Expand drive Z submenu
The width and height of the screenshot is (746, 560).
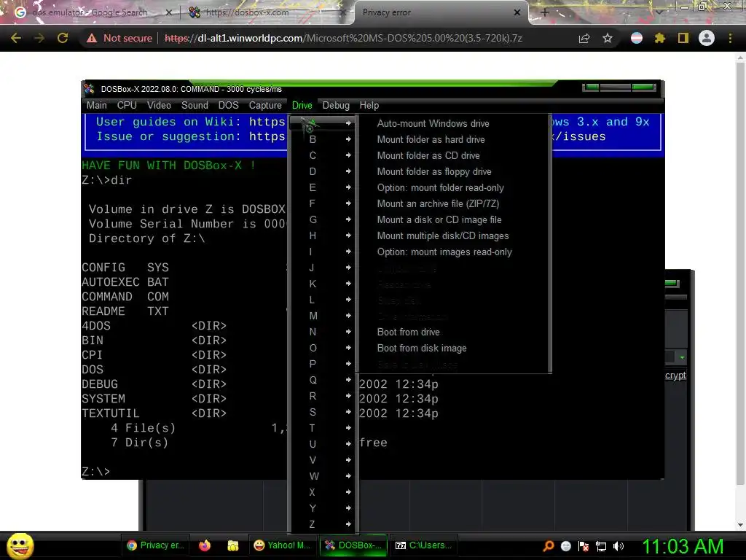(323, 524)
